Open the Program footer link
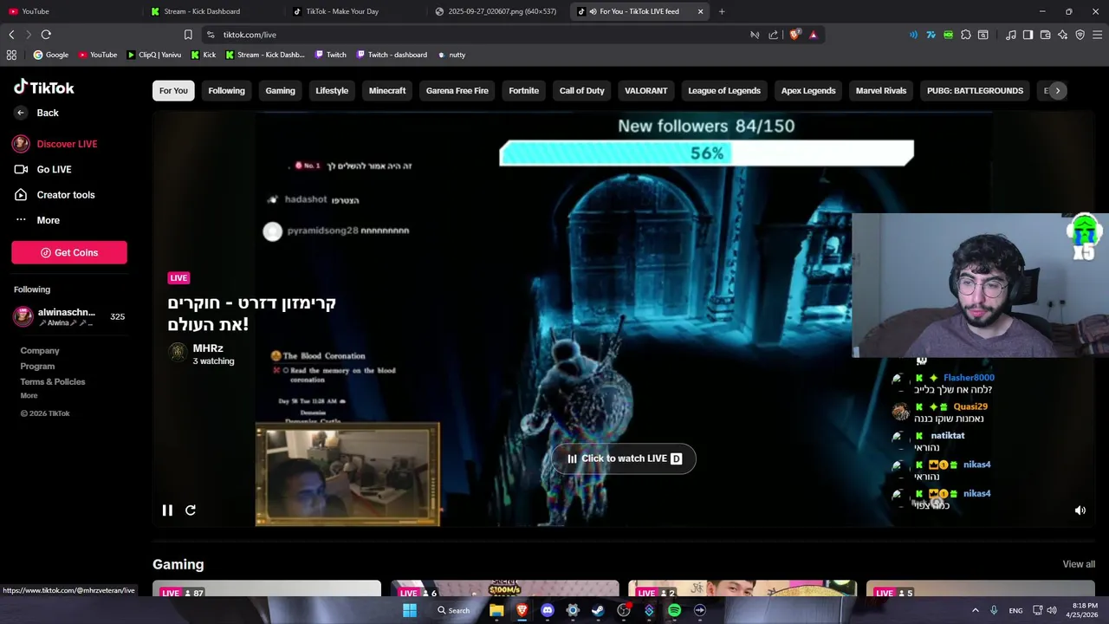Viewport: 1109px width, 624px height. pos(37,367)
